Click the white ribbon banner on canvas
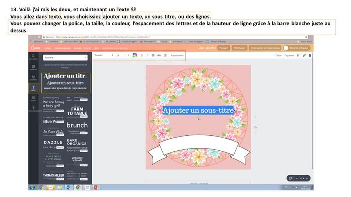The image size is (351, 197). click(199, 144)
